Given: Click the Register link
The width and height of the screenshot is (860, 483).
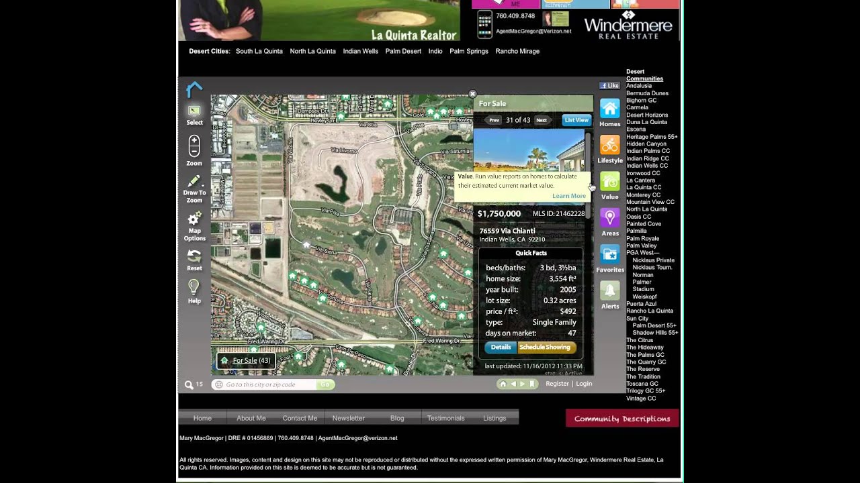Looking at the screenshot, I should [558, 384].
